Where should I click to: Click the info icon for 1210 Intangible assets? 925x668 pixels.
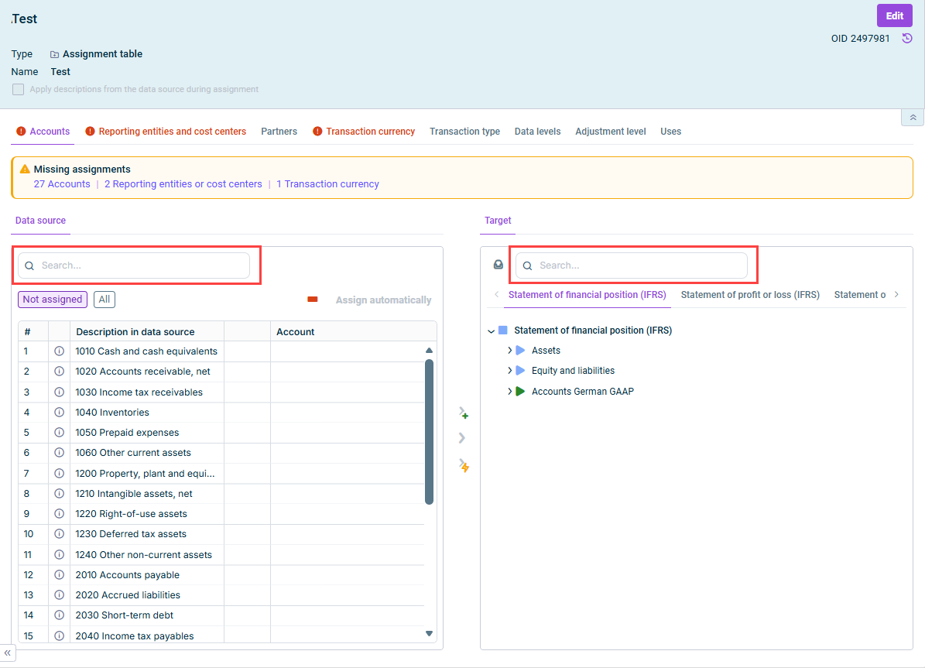click(x=59, y=493)
